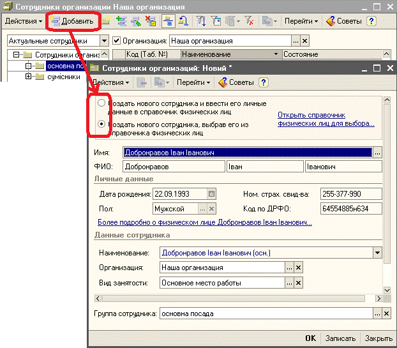The height and width of the screenshot is (348, 397).
Task: Click ellipsis button in the Пол field
Action: [x=202, y=209]
